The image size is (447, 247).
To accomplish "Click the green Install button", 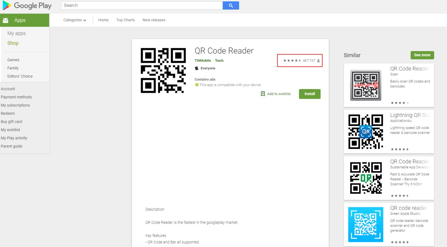I will click(x=310, y=94).
